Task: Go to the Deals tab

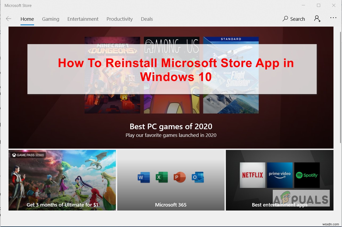Action: pos(147,19)
